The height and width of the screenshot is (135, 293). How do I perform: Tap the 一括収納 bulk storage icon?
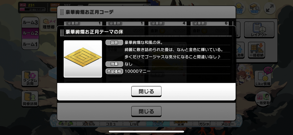click(x=256, y=50)
